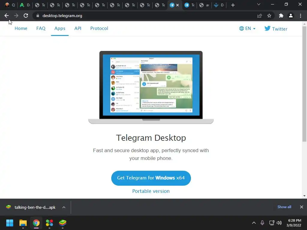Open the BlueStacks taskbar icon
Image resolution: width=307 pixels, height=230 pixels.
click(63, 223)
